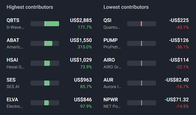Open the QBTS ticker symbol
This screenshot has height=115, width=196.
[13, 20]
